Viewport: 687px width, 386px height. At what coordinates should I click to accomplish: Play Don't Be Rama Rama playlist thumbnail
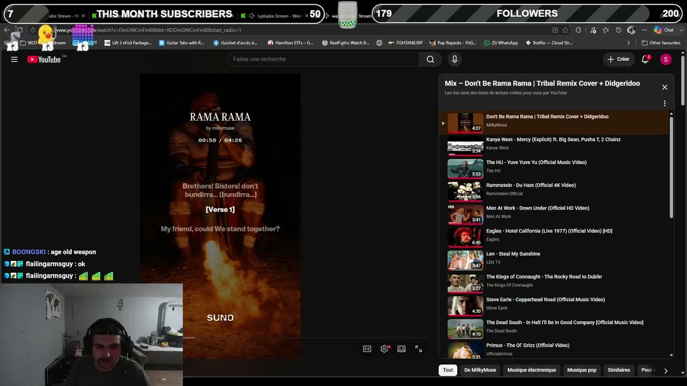point(465,123)
